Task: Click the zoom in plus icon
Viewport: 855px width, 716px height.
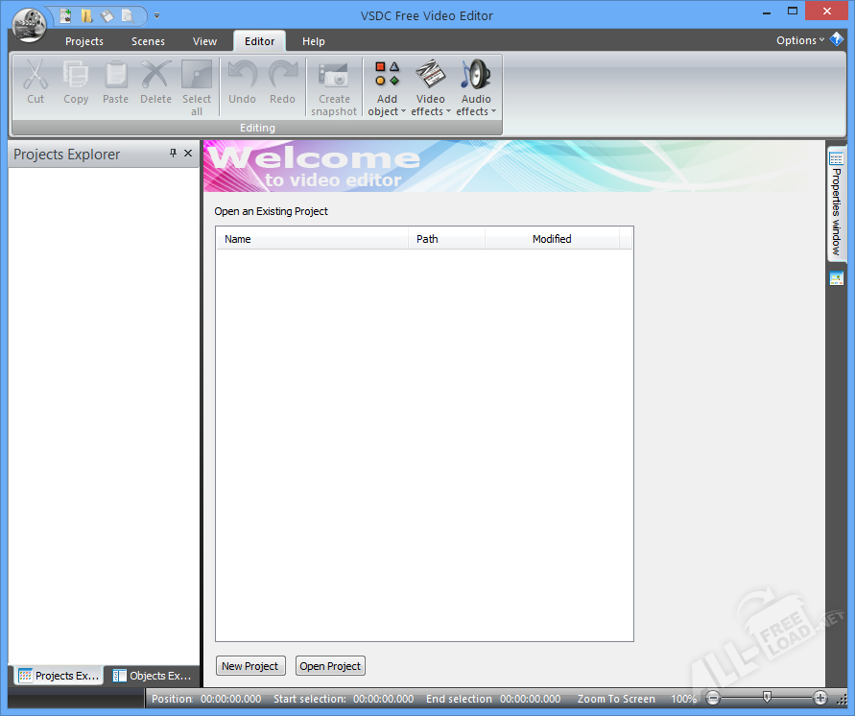Action: click(820, 699)
